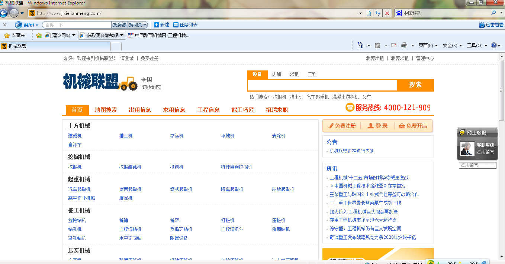The image size is (505, 264).
Task: Open 页面(P) menu
Action: [428, 46]
